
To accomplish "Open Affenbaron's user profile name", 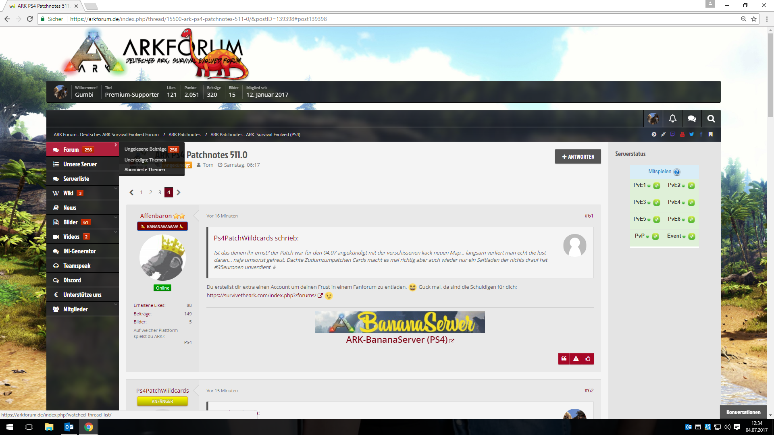I will [x=156, y=216].
